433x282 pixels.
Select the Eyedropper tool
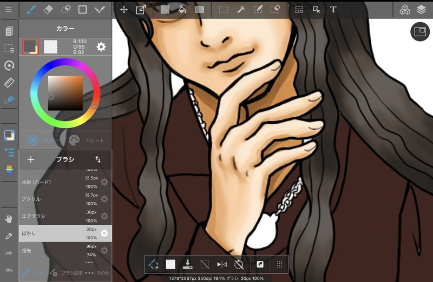[x=9, y=236]
